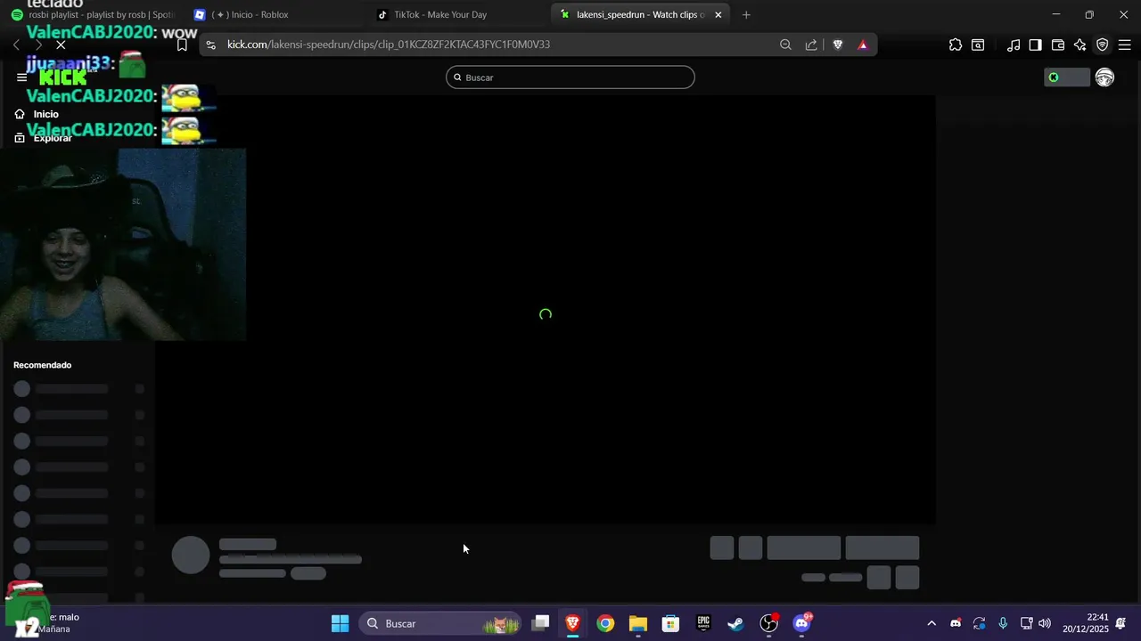Launch Google Chrome from the taskbar
This screenshot has height=641, width=1141.
(x=605, y=623)
